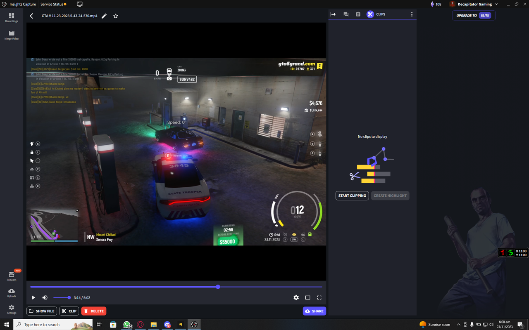Enter fullscreen playback

click(319, 297)
